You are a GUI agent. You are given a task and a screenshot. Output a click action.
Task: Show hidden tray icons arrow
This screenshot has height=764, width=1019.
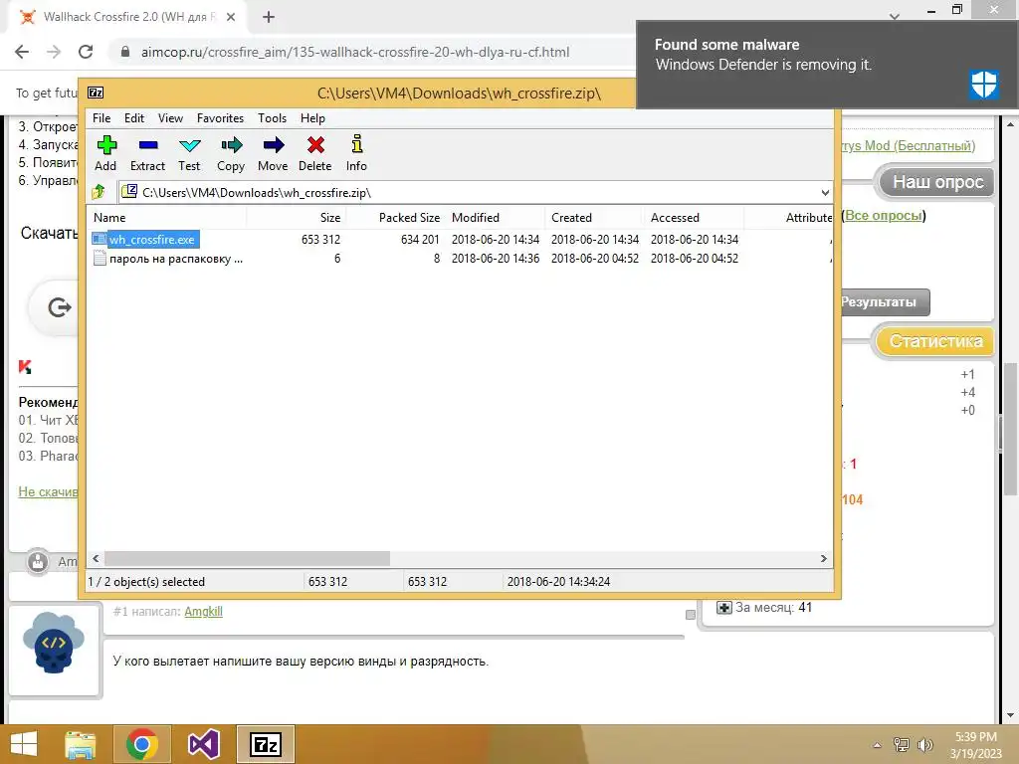tap(877, 746)
